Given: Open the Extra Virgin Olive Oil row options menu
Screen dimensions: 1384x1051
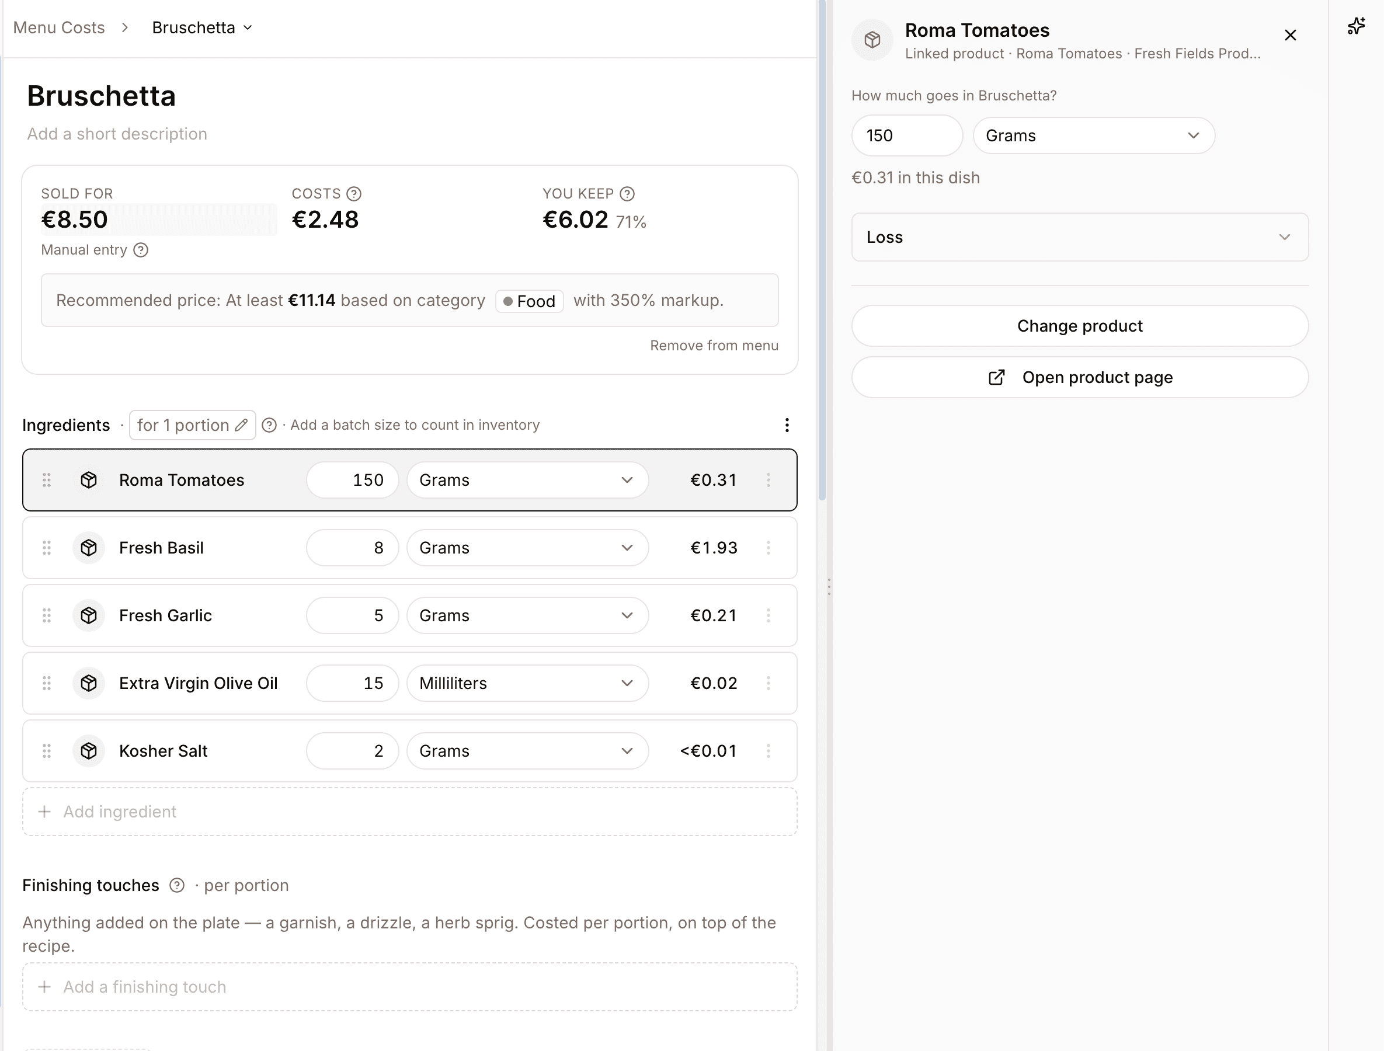Looking at the screenshot, I should 768,683.
